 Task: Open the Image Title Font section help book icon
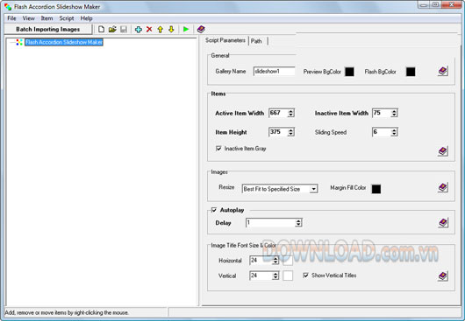point(443,276)
